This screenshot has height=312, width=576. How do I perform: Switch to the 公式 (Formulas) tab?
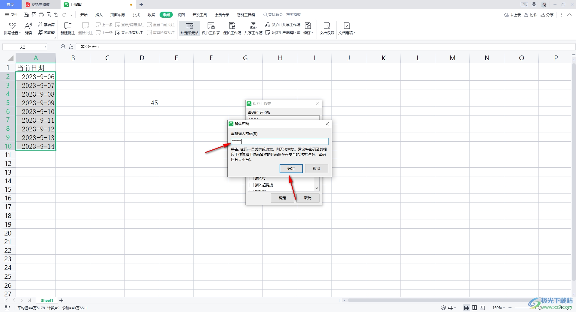136,15
